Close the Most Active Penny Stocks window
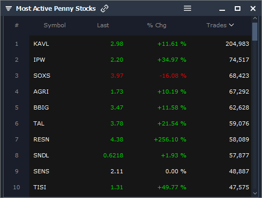 [x=253, y=8]
